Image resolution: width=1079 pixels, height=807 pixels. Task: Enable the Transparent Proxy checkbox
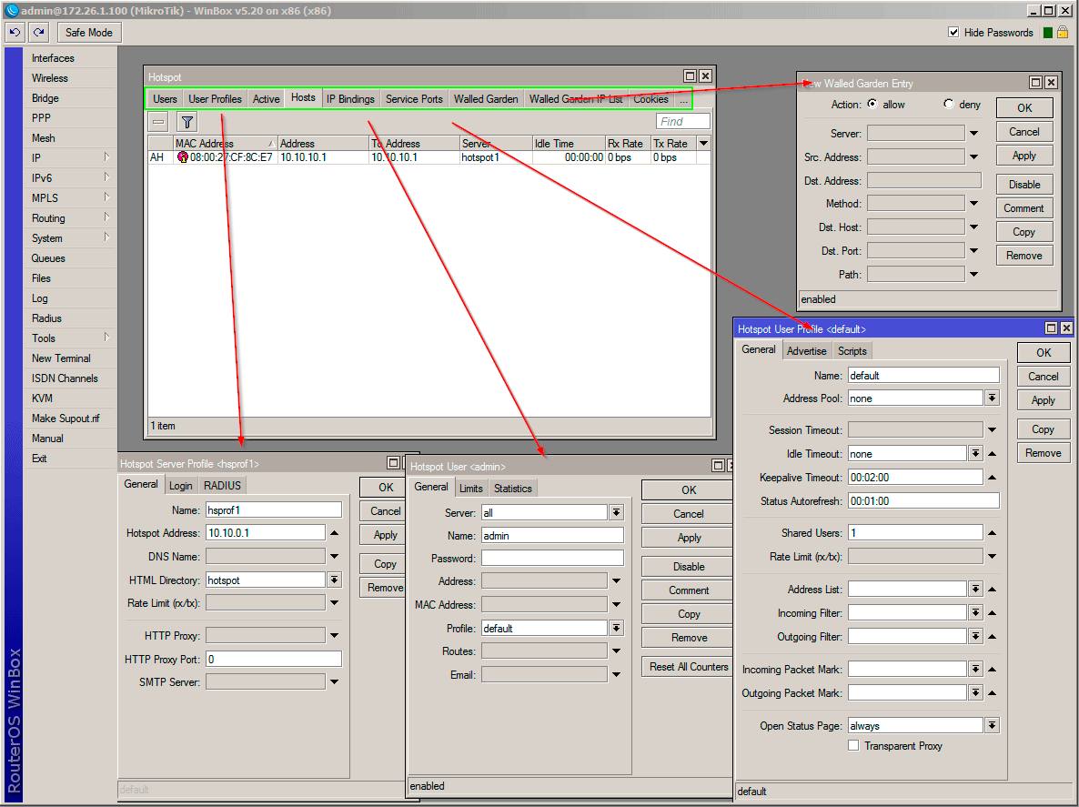pyautogui.click(x=853, y=746)
